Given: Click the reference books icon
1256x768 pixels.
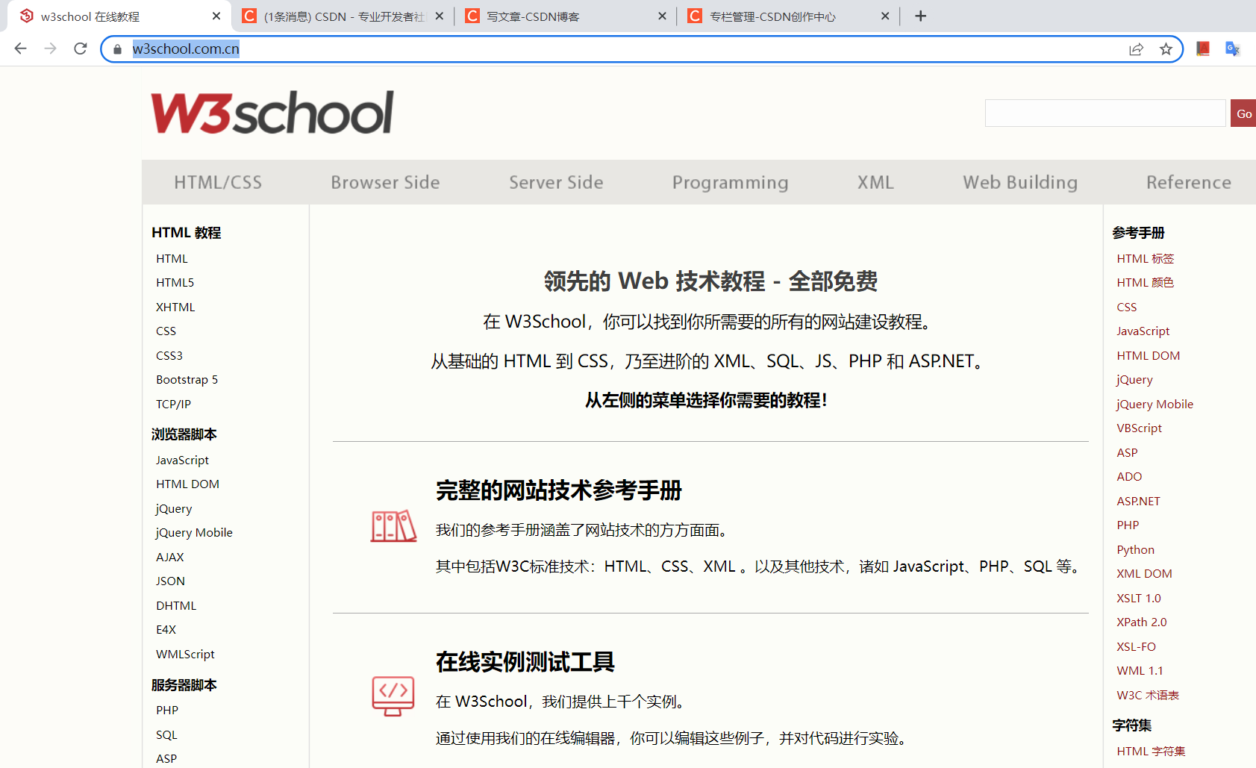Looking at the screenshot, I should 394,526.
